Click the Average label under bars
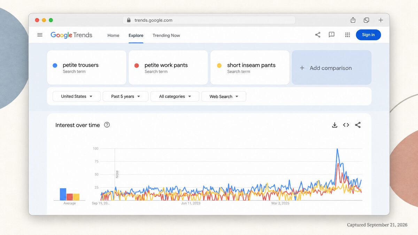The image size is (418, 235). 70,203
